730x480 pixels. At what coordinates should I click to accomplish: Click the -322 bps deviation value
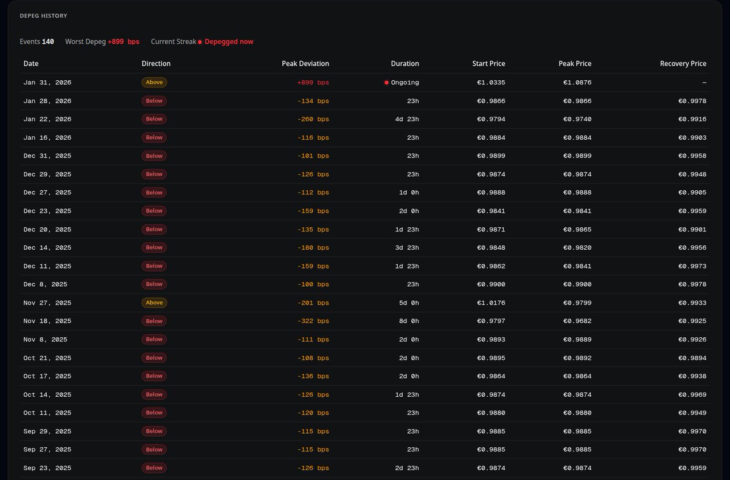click(x=313, y=321)
